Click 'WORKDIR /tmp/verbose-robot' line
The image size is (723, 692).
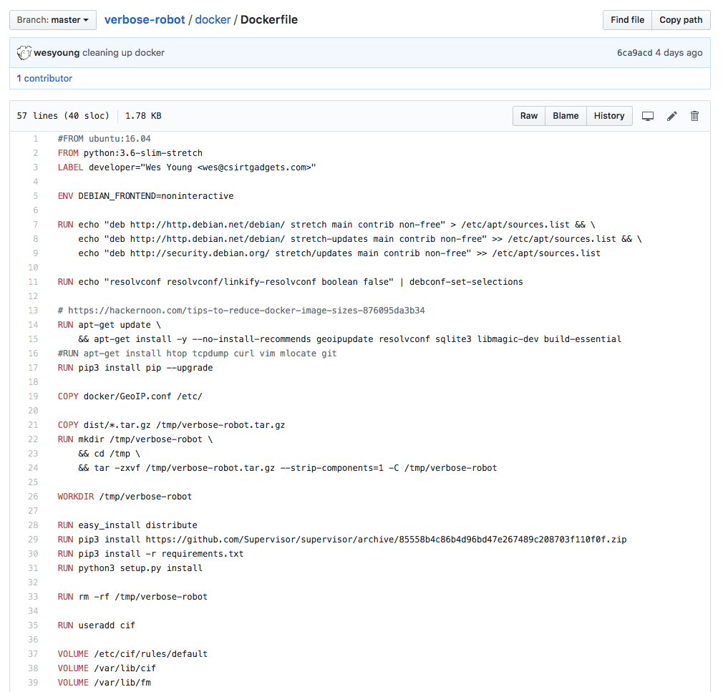125,497
